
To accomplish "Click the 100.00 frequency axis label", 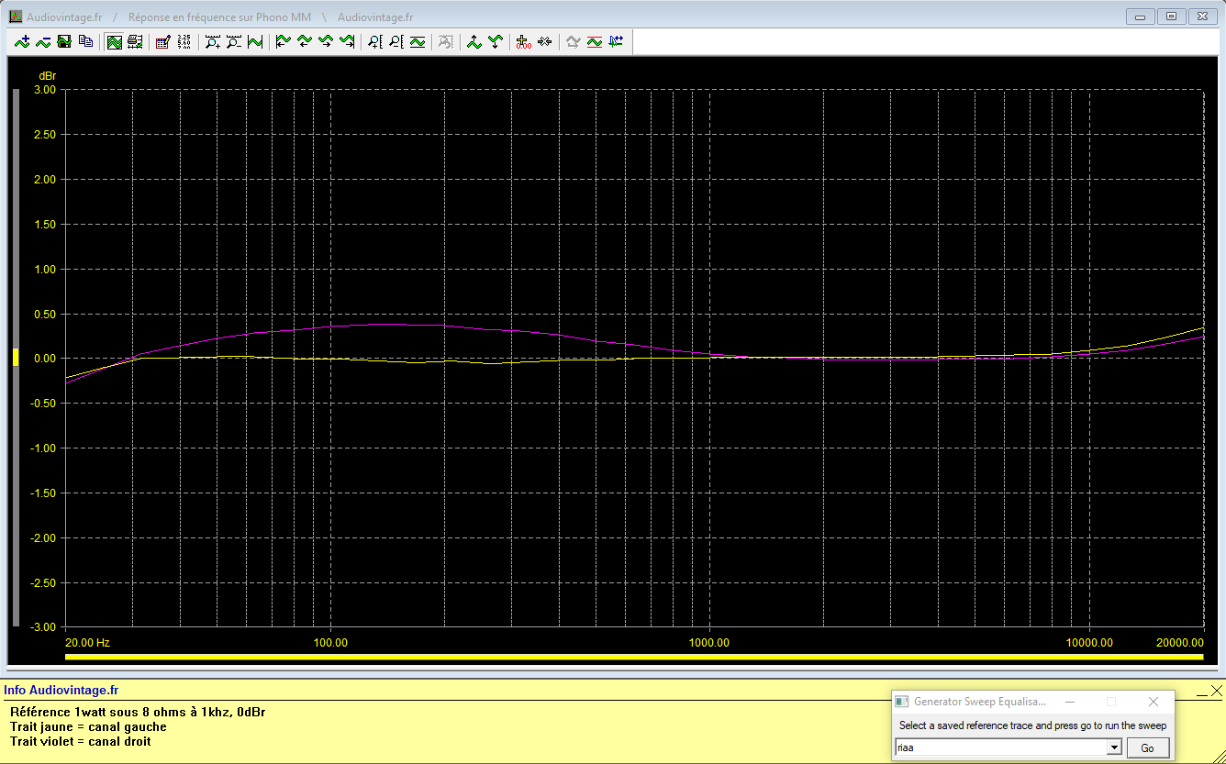I will point(330,643).
